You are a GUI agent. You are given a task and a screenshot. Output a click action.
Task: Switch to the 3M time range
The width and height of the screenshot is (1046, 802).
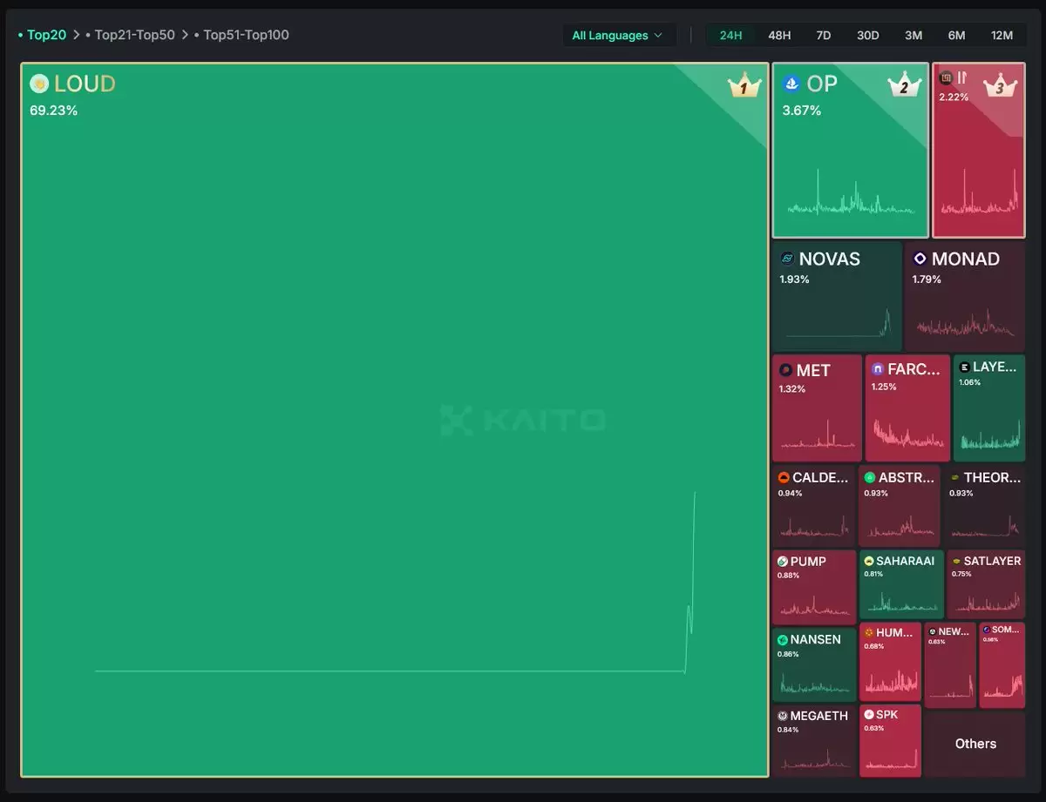914,36
